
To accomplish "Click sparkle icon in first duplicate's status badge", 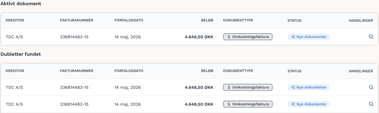I will pos(293,87).
